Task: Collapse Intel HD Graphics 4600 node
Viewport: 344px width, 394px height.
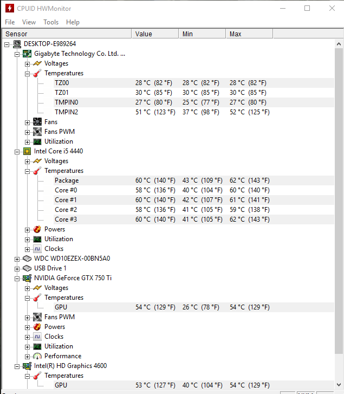Action: point(17,367)
